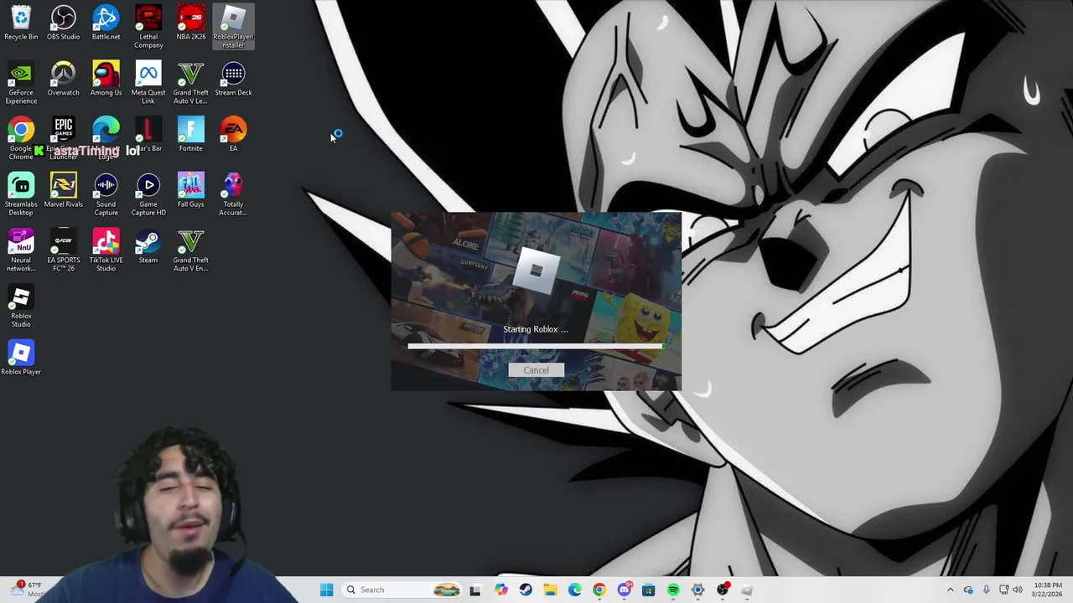Select the Fall Guys desktop icon
Image resolution: width=1073 pixels, height=603 pixels.
[191, 190]
